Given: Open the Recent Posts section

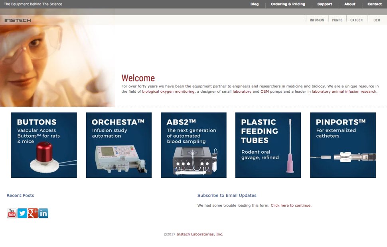Looking at the screenshot, I should (x=20, y=195).
